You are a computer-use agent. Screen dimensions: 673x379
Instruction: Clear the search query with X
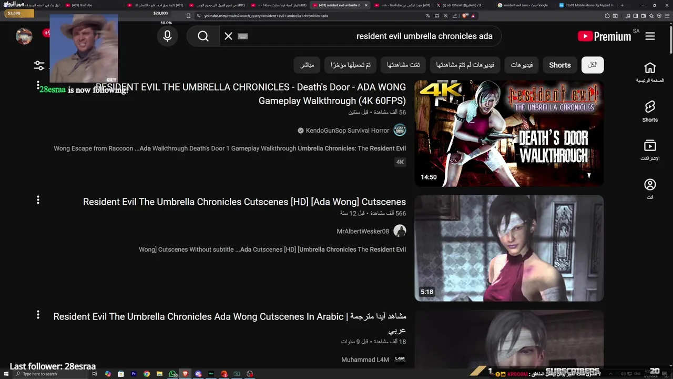(x=228, y=36)
